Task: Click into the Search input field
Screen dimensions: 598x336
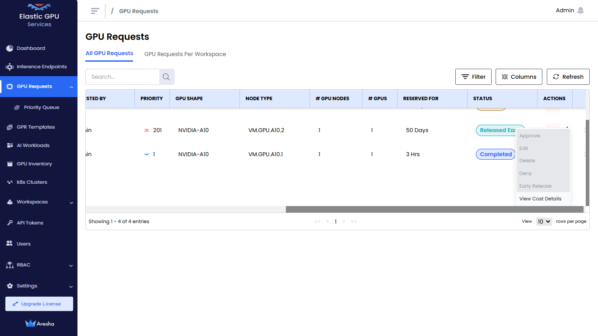Action: click(x=123, y=77)
